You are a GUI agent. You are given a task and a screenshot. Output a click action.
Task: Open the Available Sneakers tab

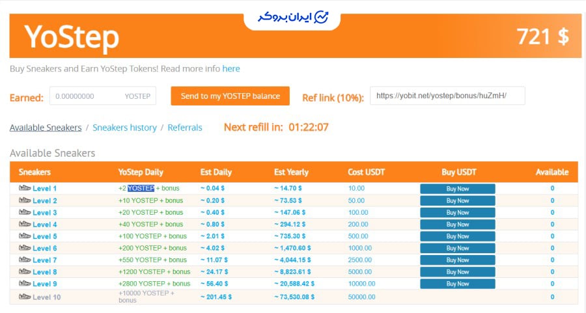pos(46,128)
